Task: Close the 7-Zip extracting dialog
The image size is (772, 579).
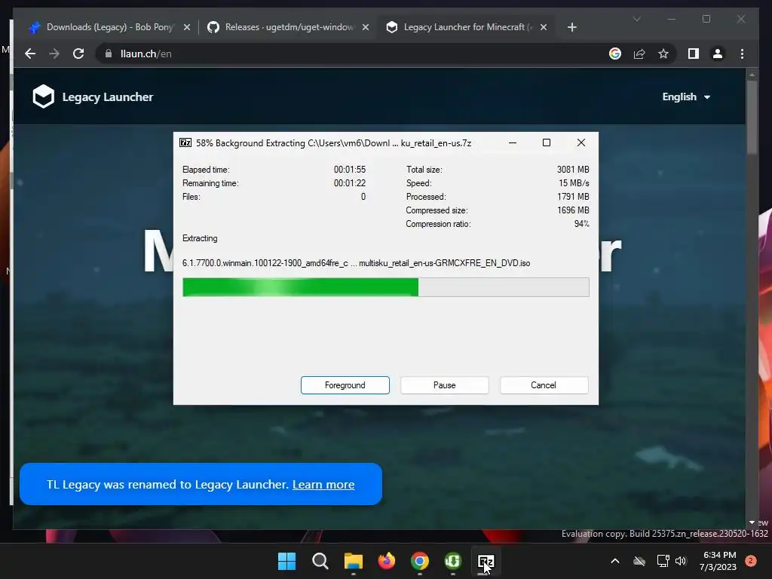Action: pos(581,142)
